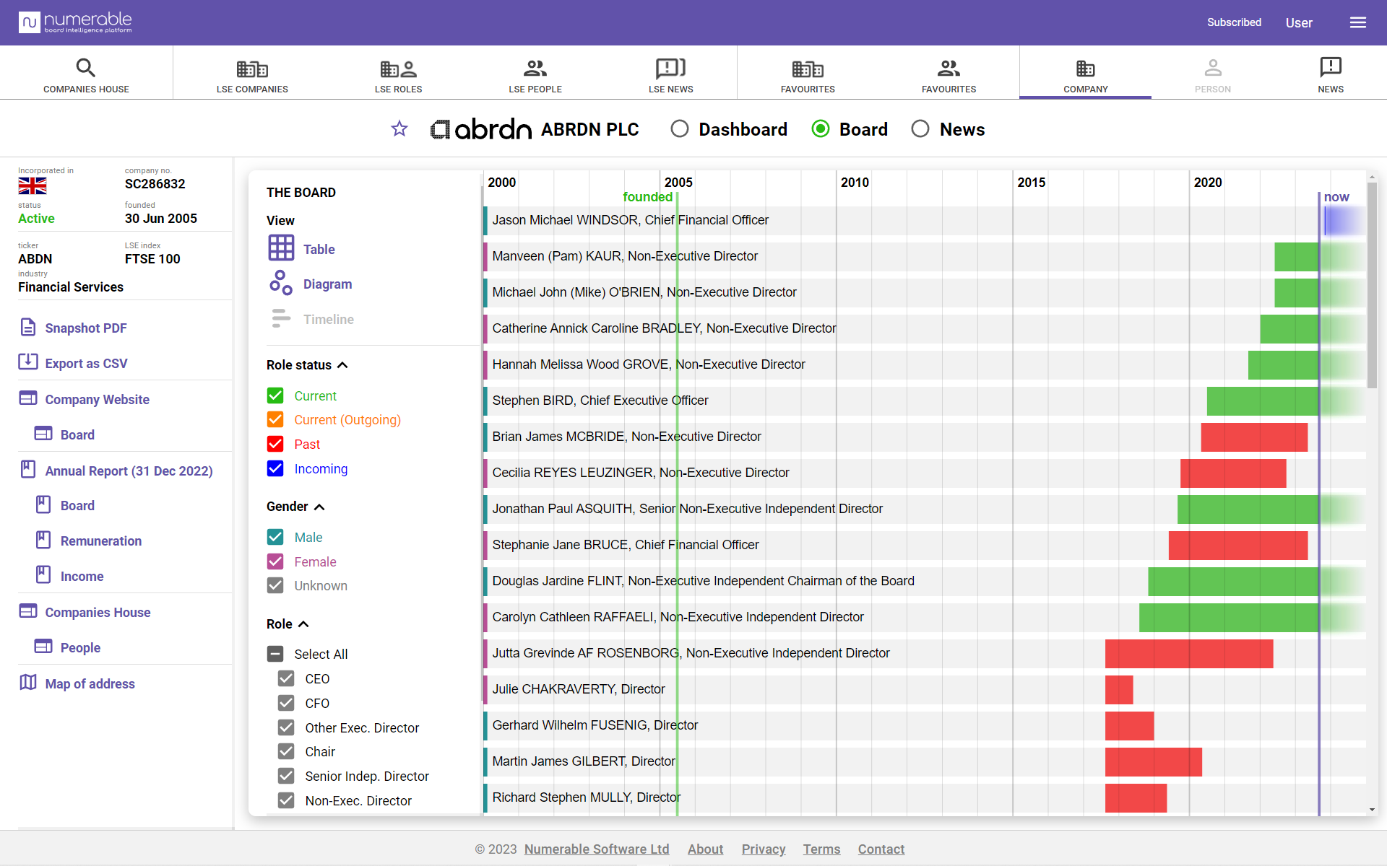Open the Numerable Software Ltd link
Viewport: 1387px width, 866px height.
(x=597, y=849)
